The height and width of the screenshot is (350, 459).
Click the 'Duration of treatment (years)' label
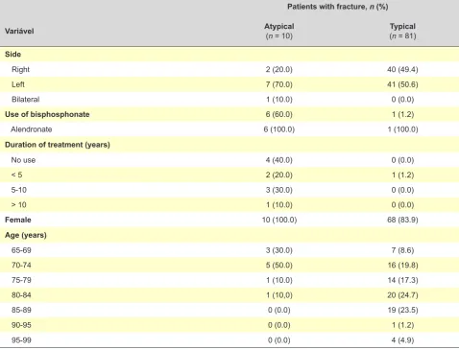58,145
